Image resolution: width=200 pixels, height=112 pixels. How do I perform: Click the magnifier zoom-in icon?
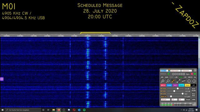coord(162,81)
